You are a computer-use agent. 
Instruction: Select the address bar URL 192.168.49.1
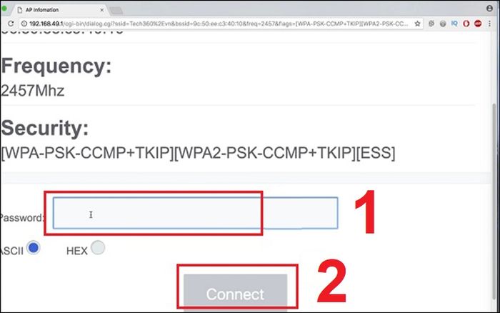[x=46, y=24]
